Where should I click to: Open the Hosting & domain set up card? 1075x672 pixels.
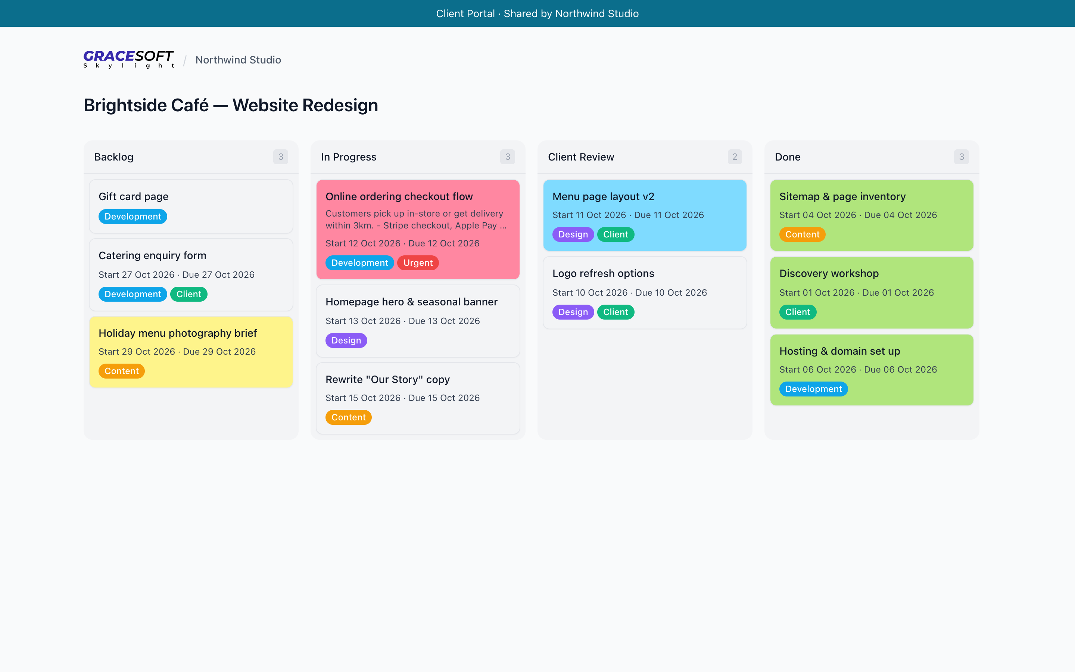(x=872, y=370)
